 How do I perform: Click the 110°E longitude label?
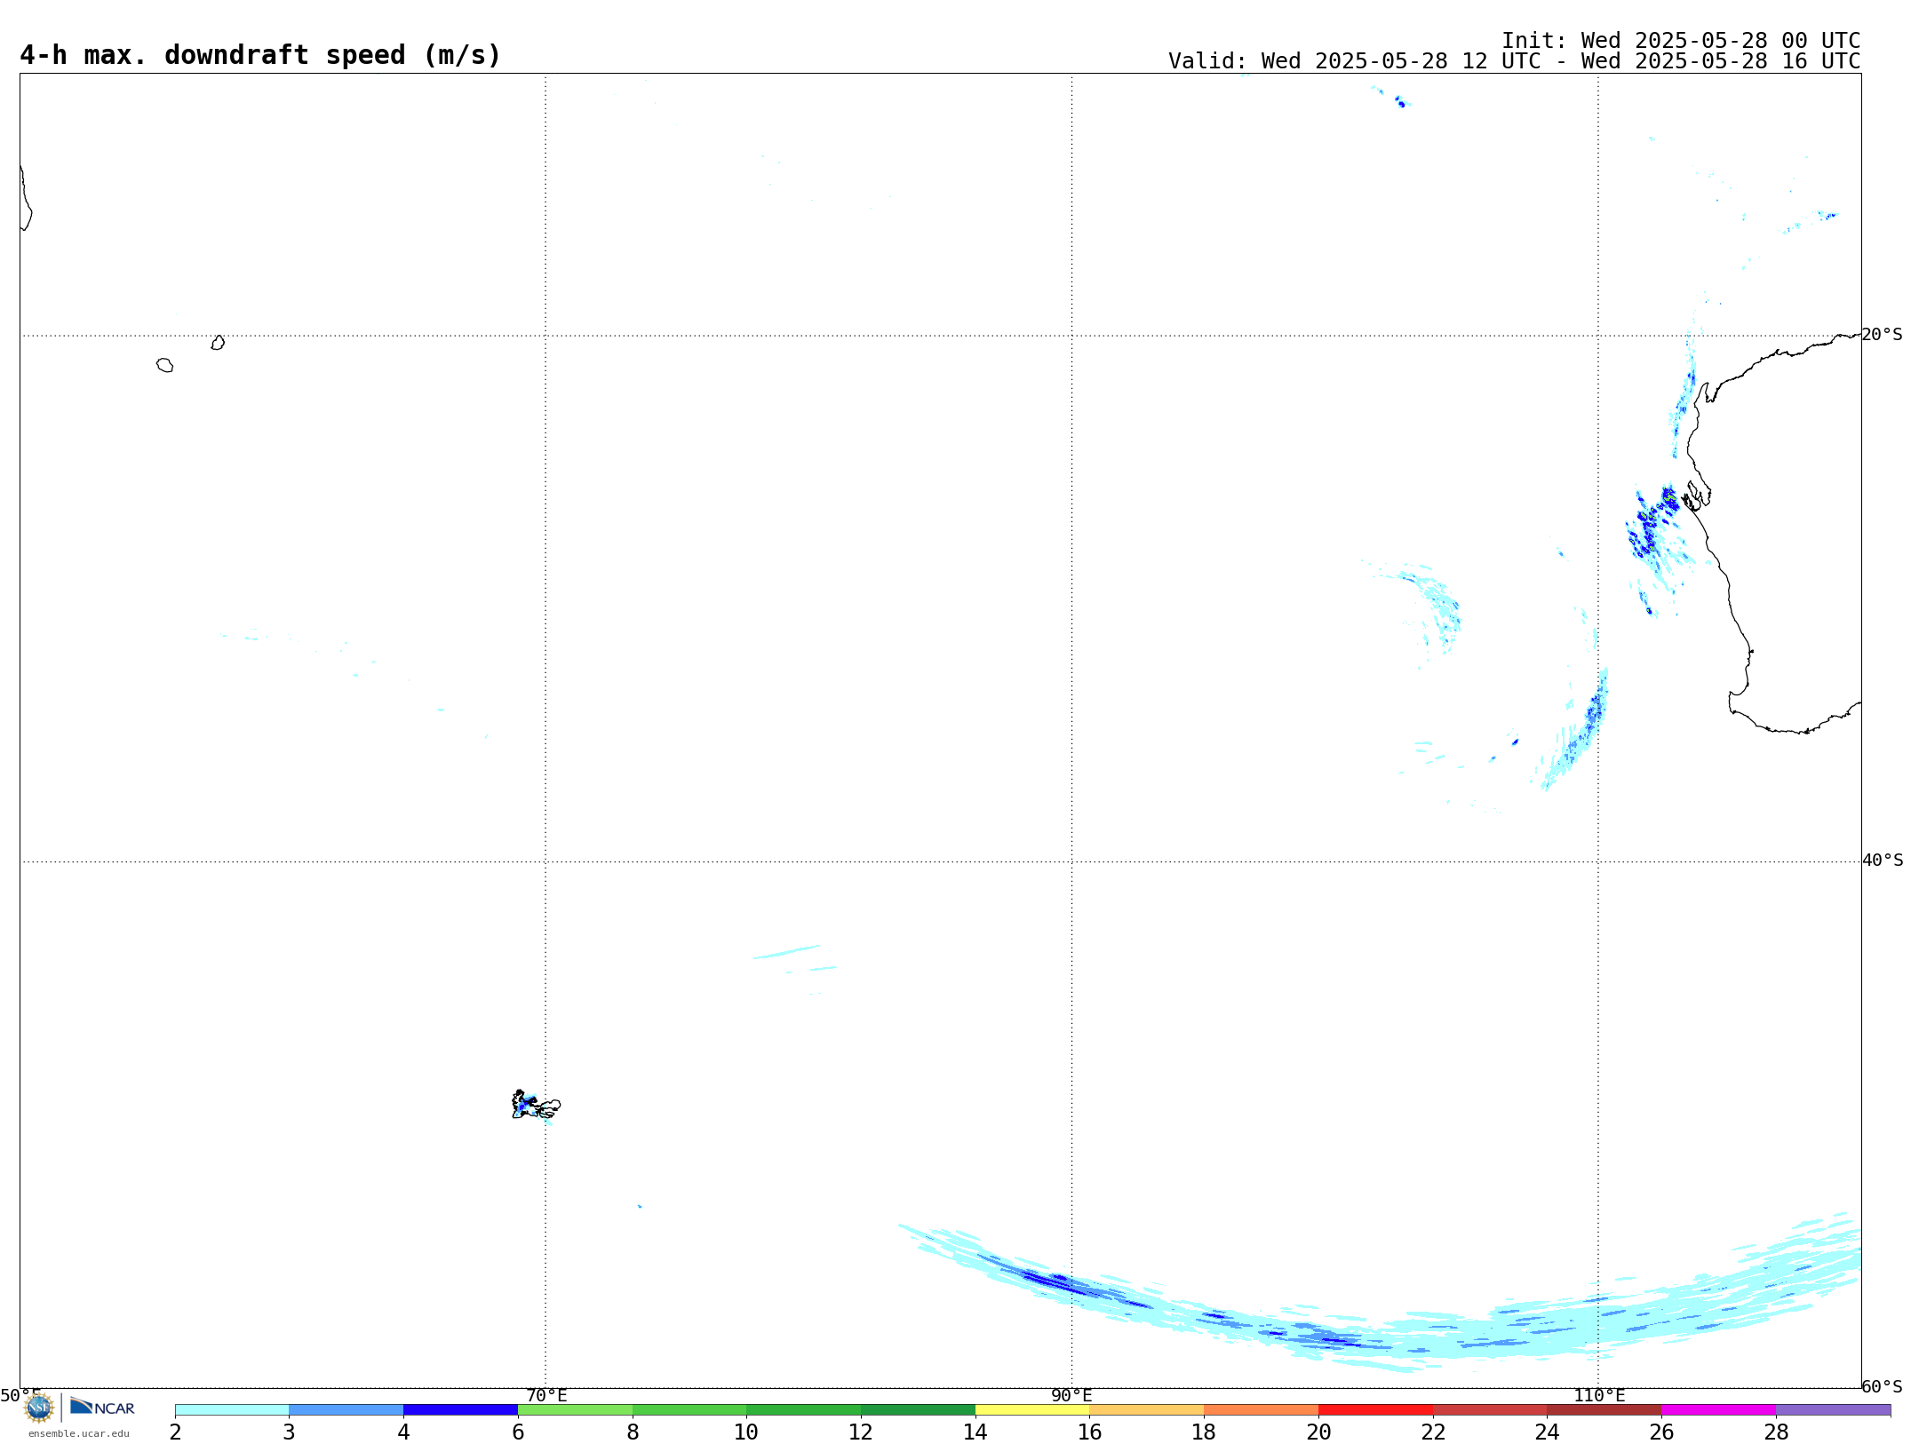pyautogui.click(x=1599, y=1396)
